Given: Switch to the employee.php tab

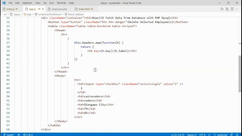Looking at the screenshot, I should pos(59,9).
